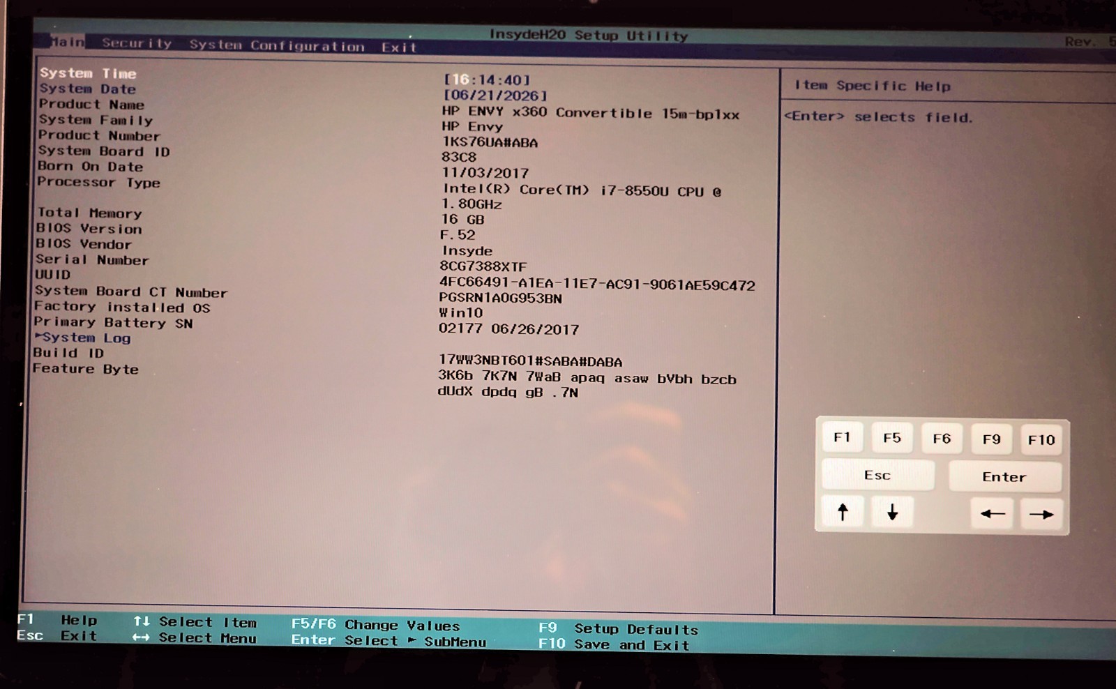Click the Born On Date label
This screenshot has height=689, width=1116.
click(x=90, y=166)
